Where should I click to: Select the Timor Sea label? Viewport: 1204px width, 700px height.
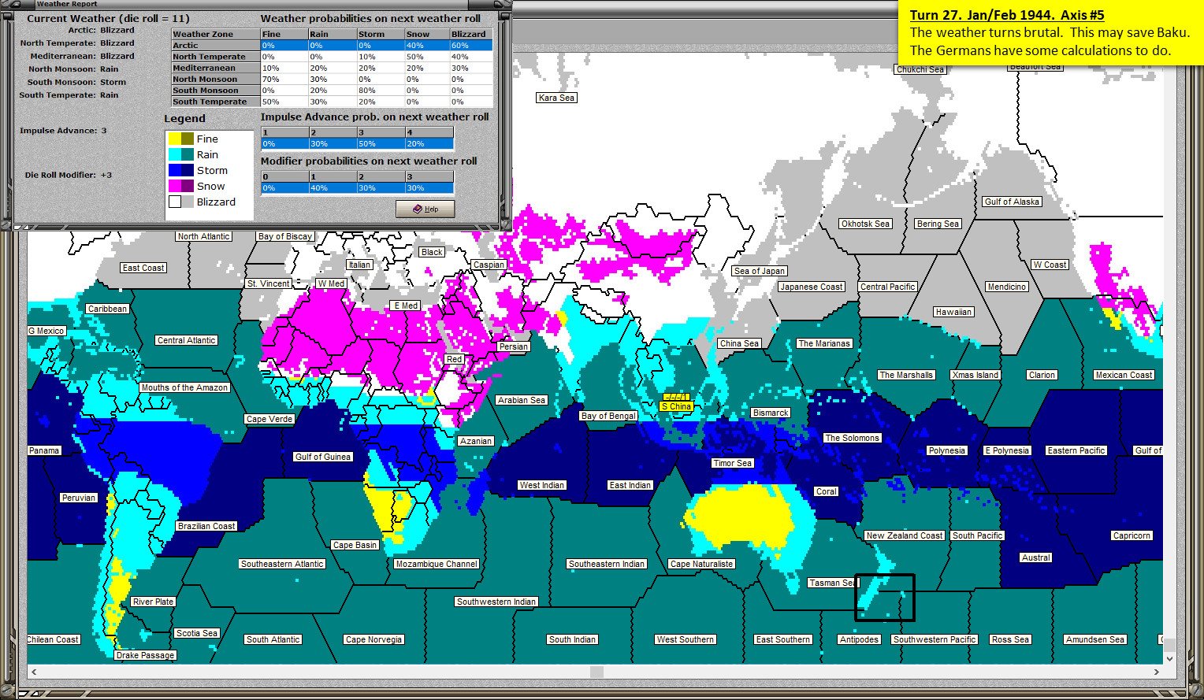tap(732, 463)
